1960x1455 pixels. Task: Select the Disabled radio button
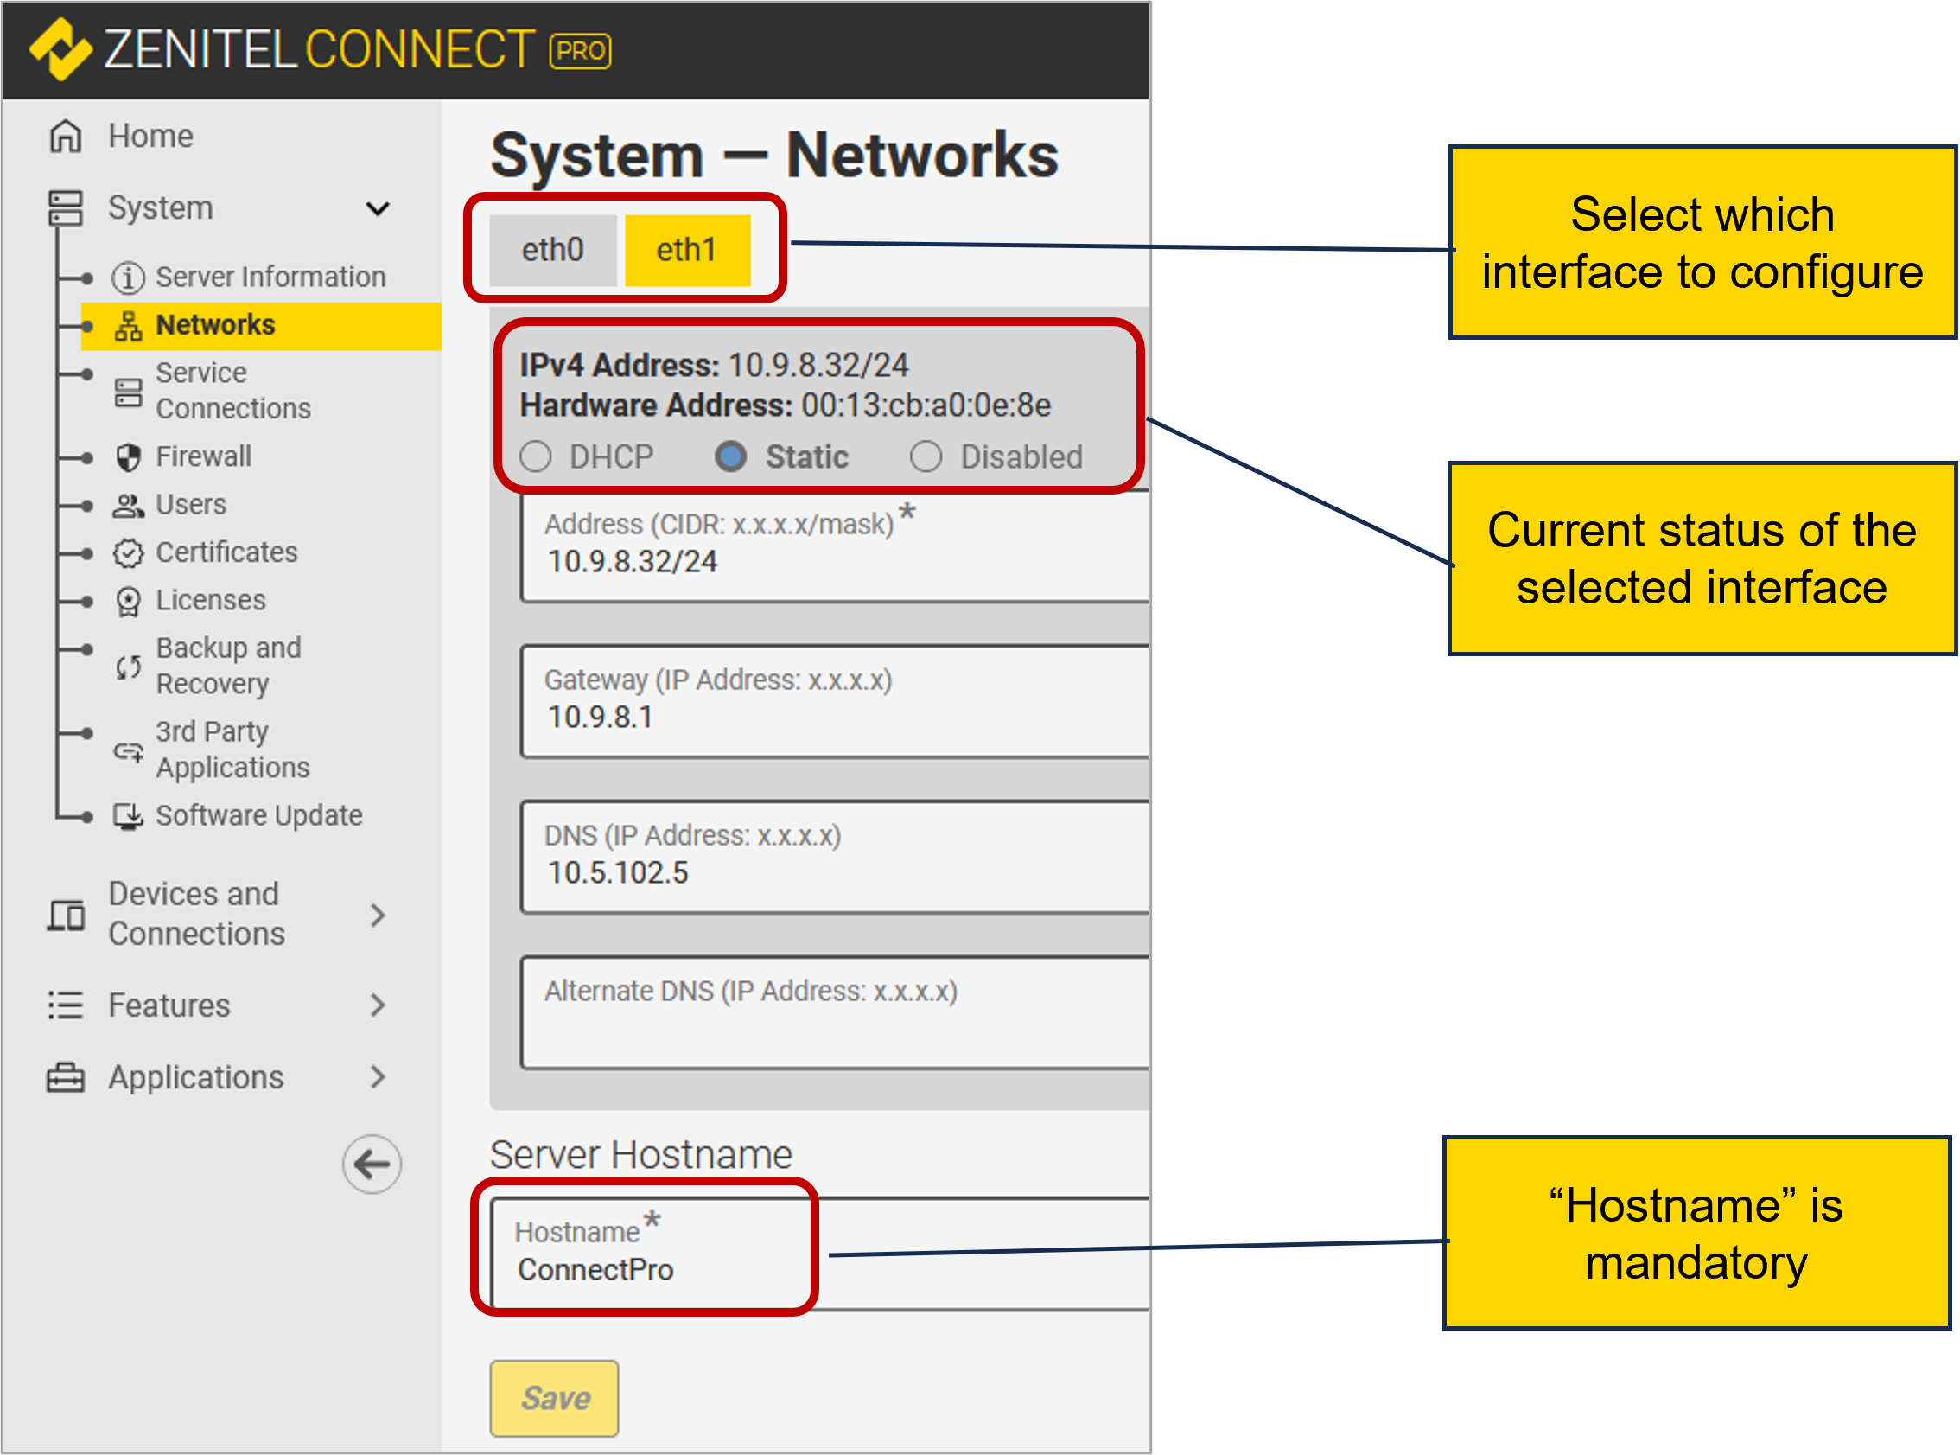926,457
